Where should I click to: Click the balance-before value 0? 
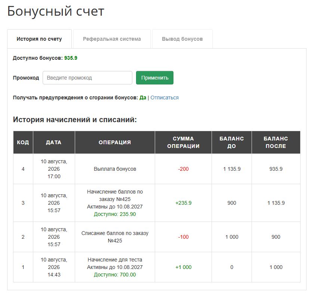[232, 267]
